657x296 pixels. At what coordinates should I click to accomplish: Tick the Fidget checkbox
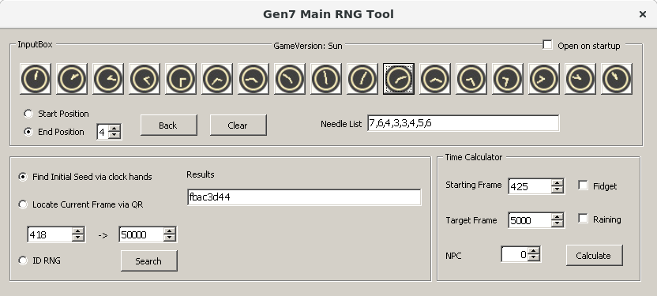[583, 185]
